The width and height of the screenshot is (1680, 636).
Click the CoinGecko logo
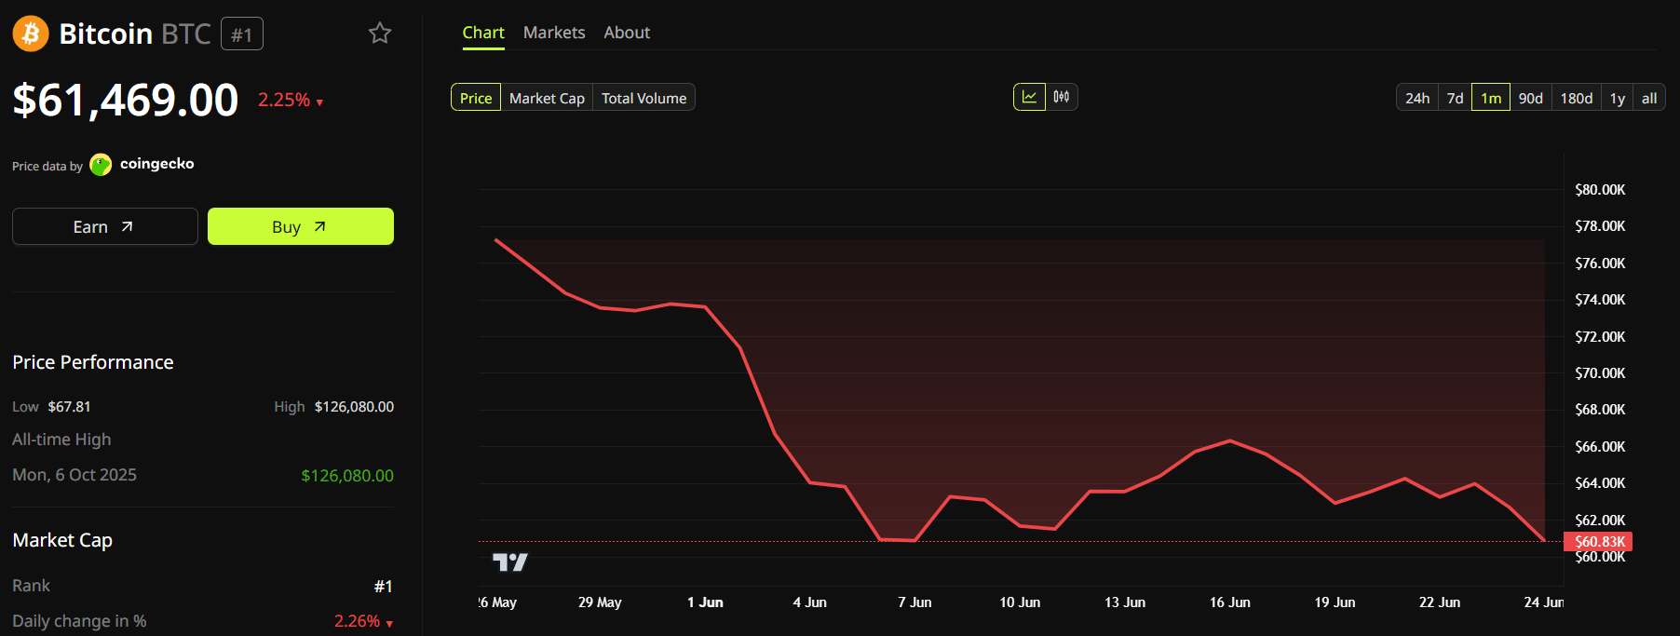(x=101, y=165)
